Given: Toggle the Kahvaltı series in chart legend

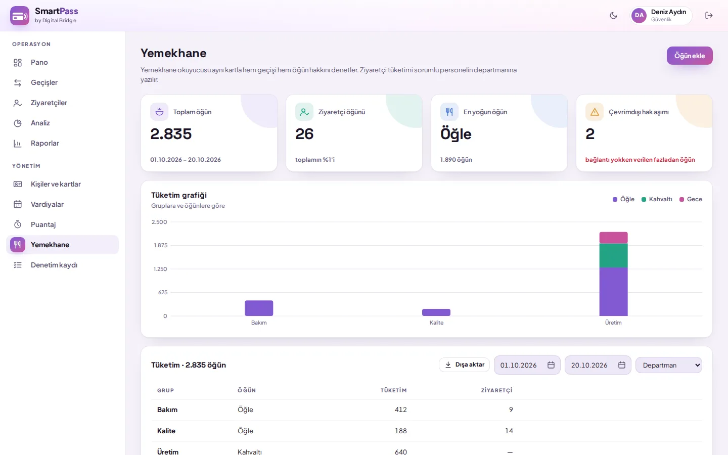Looking at the screenshot, I should 657,199.
